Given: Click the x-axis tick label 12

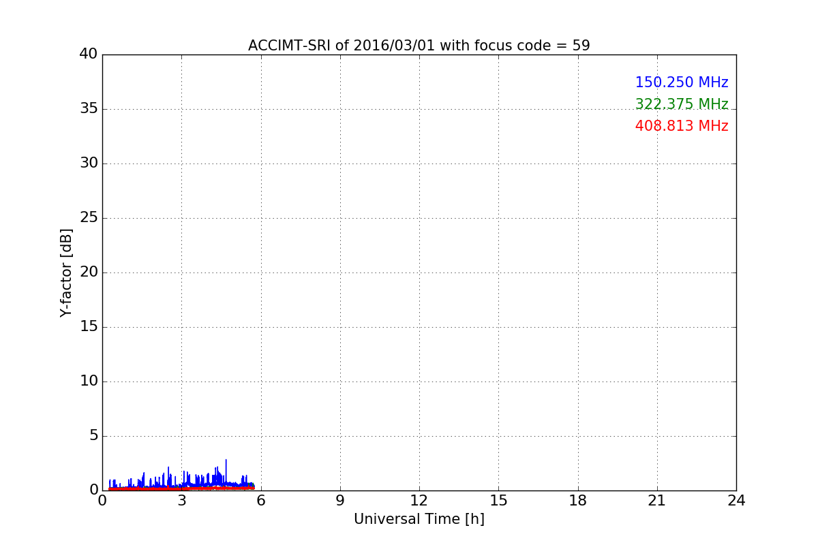Looking at the screenshot, I should 419,501.
